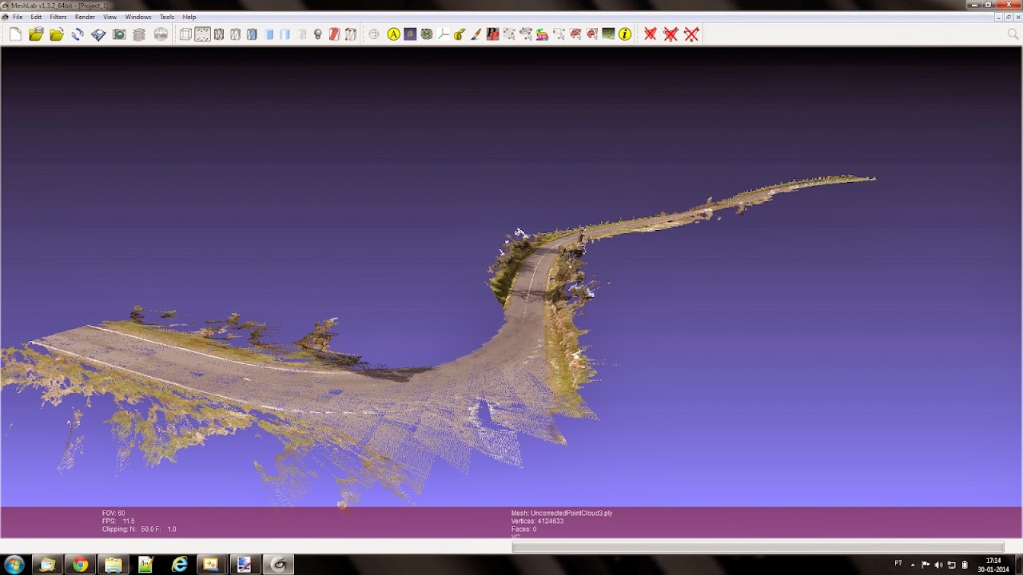Toggle the light bulb lighting option

317,34
